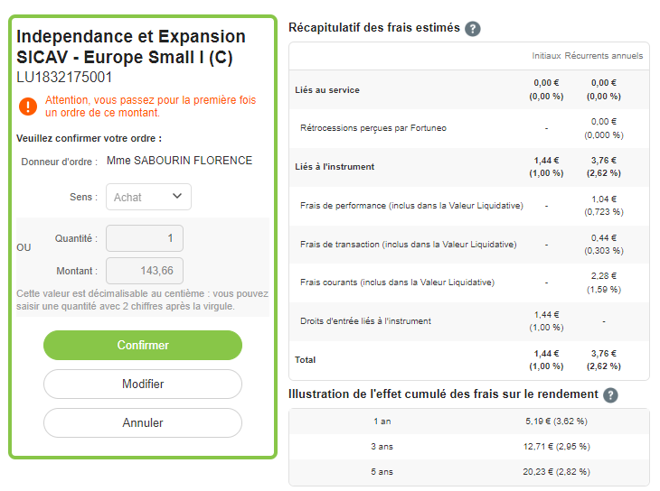Click the orange warning exclamation icon
This screenshot has width=660, height=491.
pyautogui.click(x=28, y=107)
